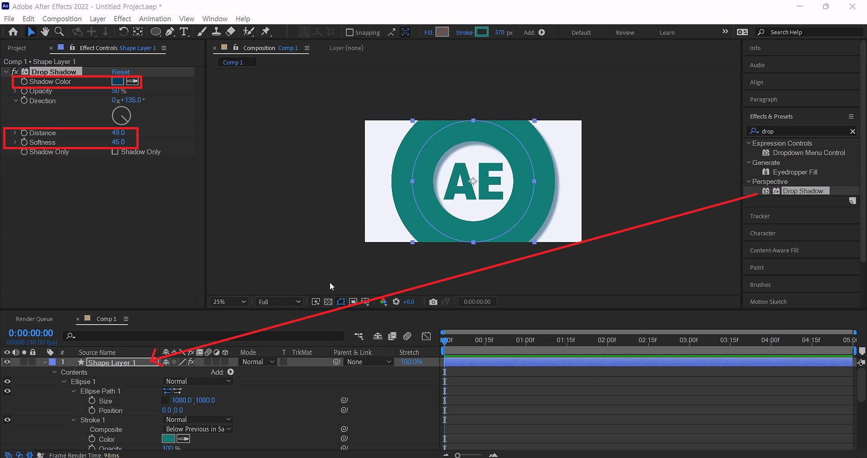867x458 pixels.
Task: Toggle the Distance stopwatch
Action: coord(24,133)
